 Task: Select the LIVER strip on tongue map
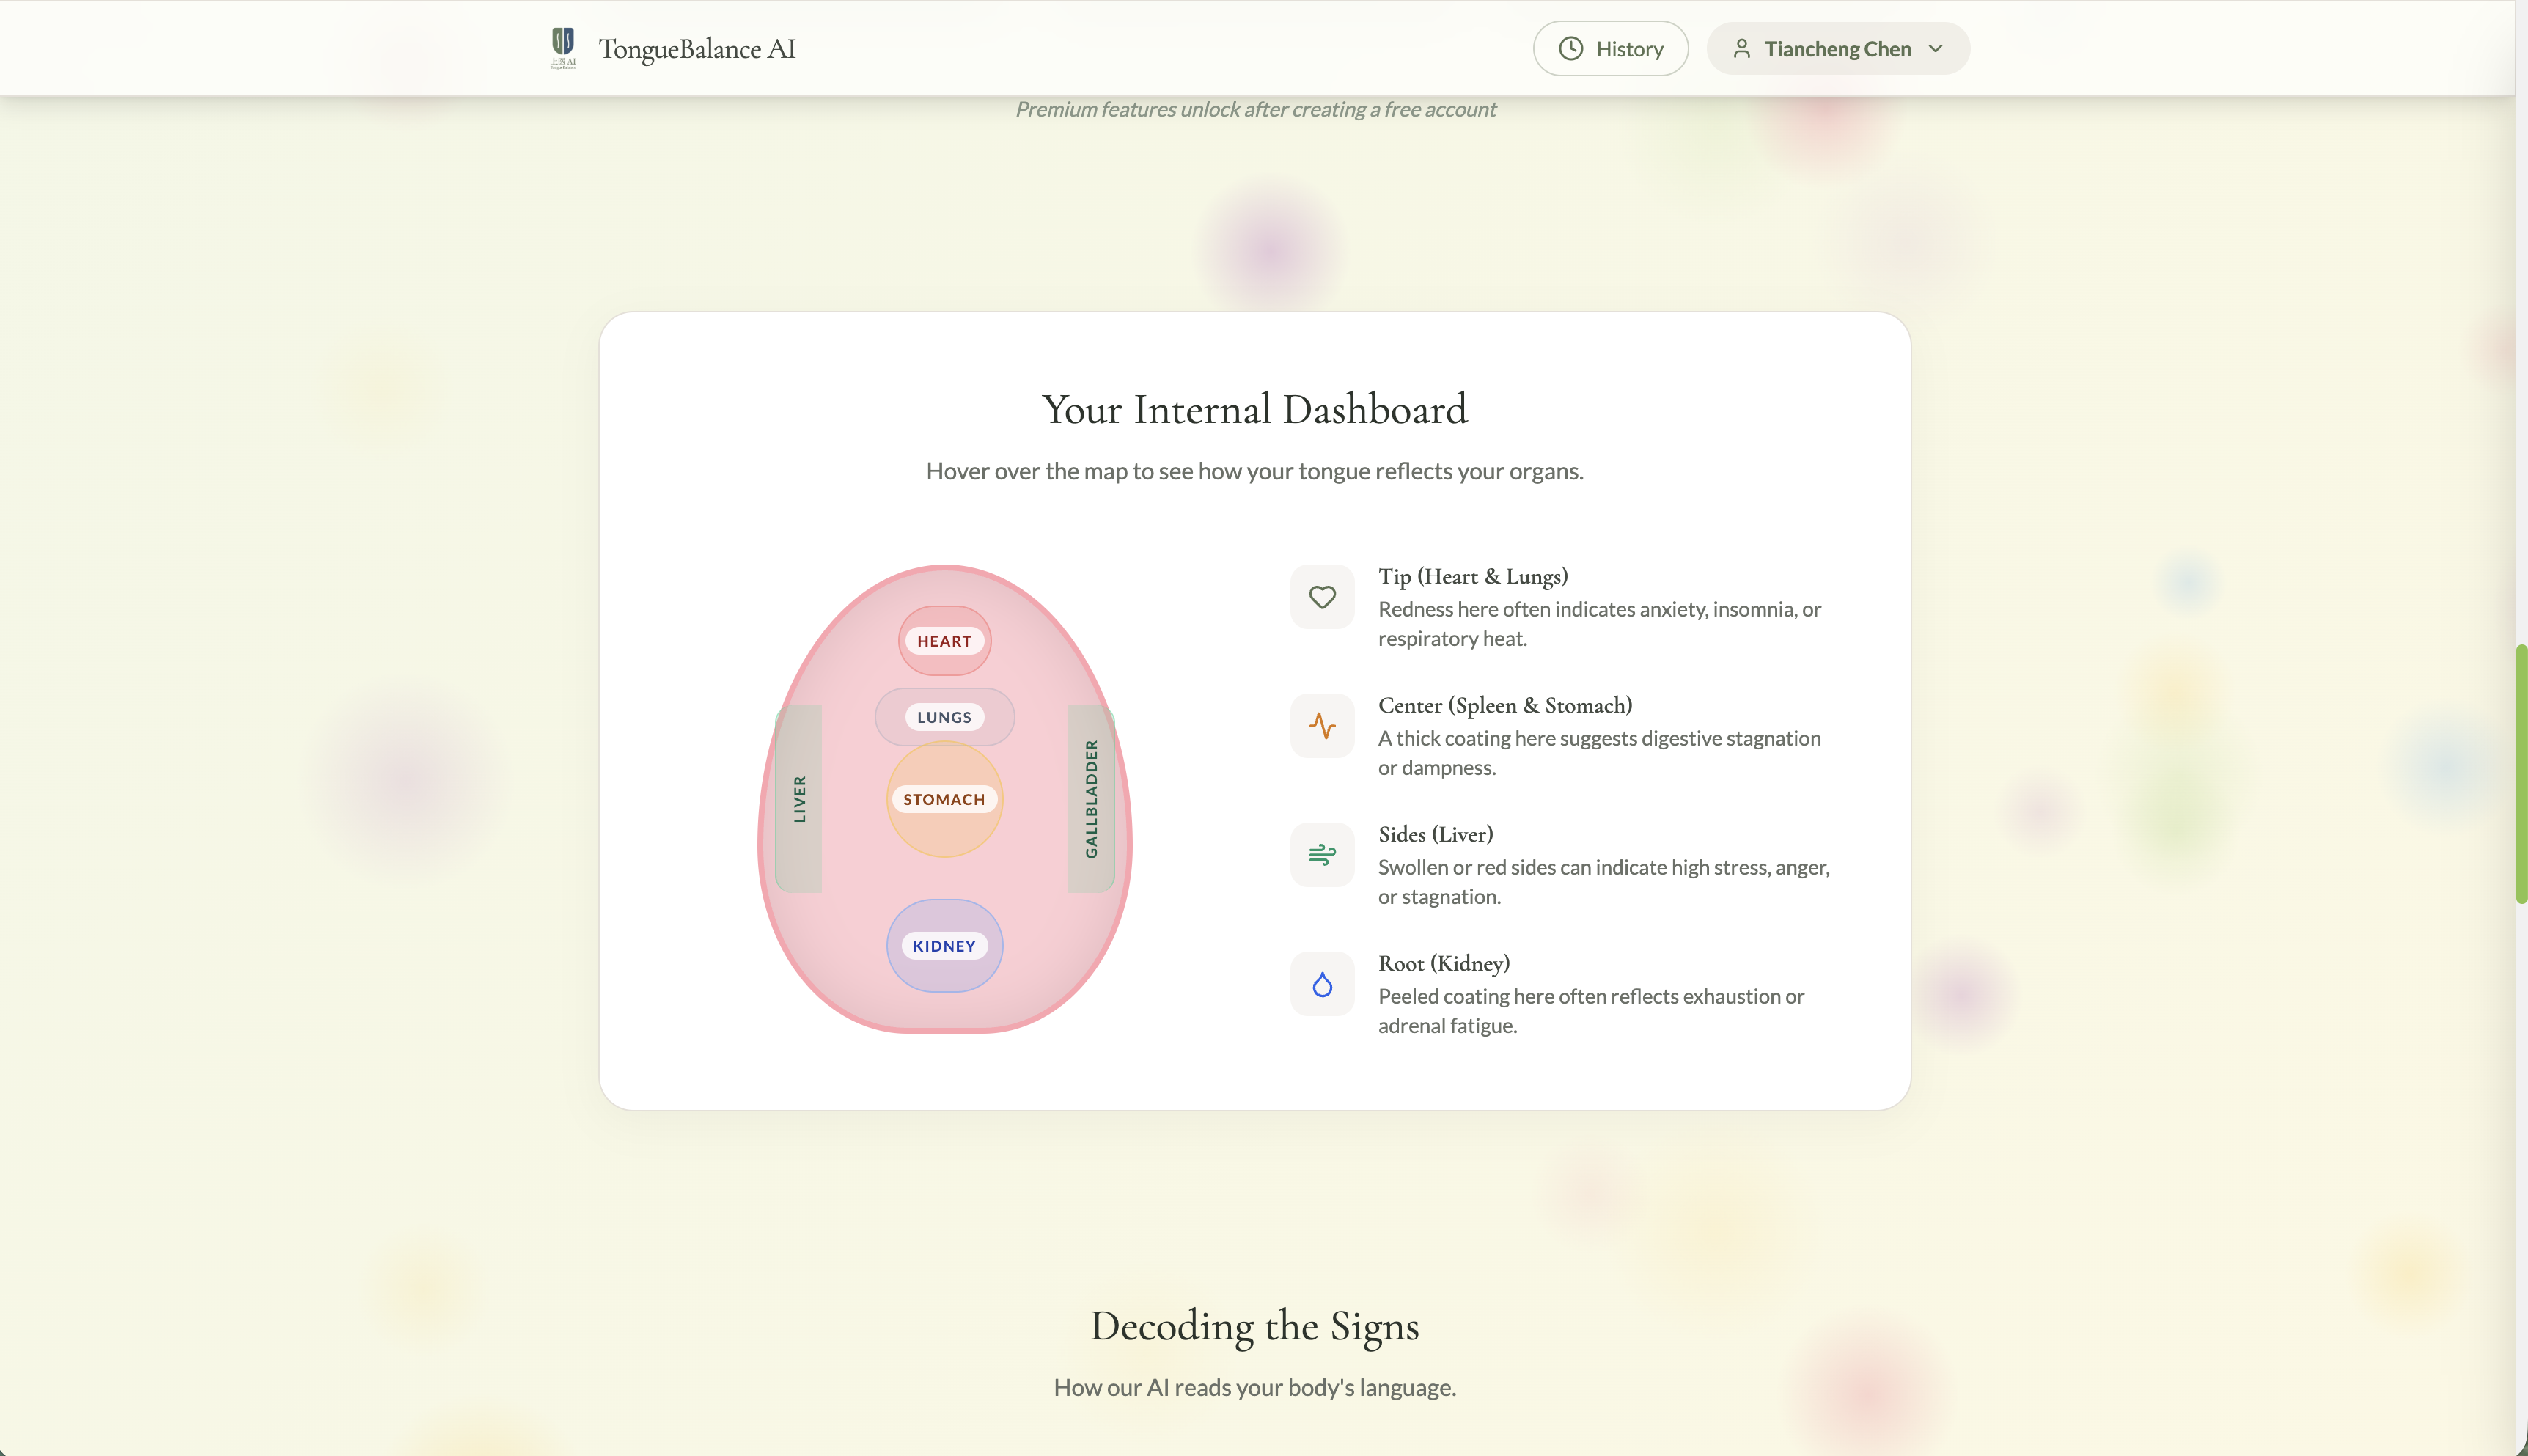[799, 799]
